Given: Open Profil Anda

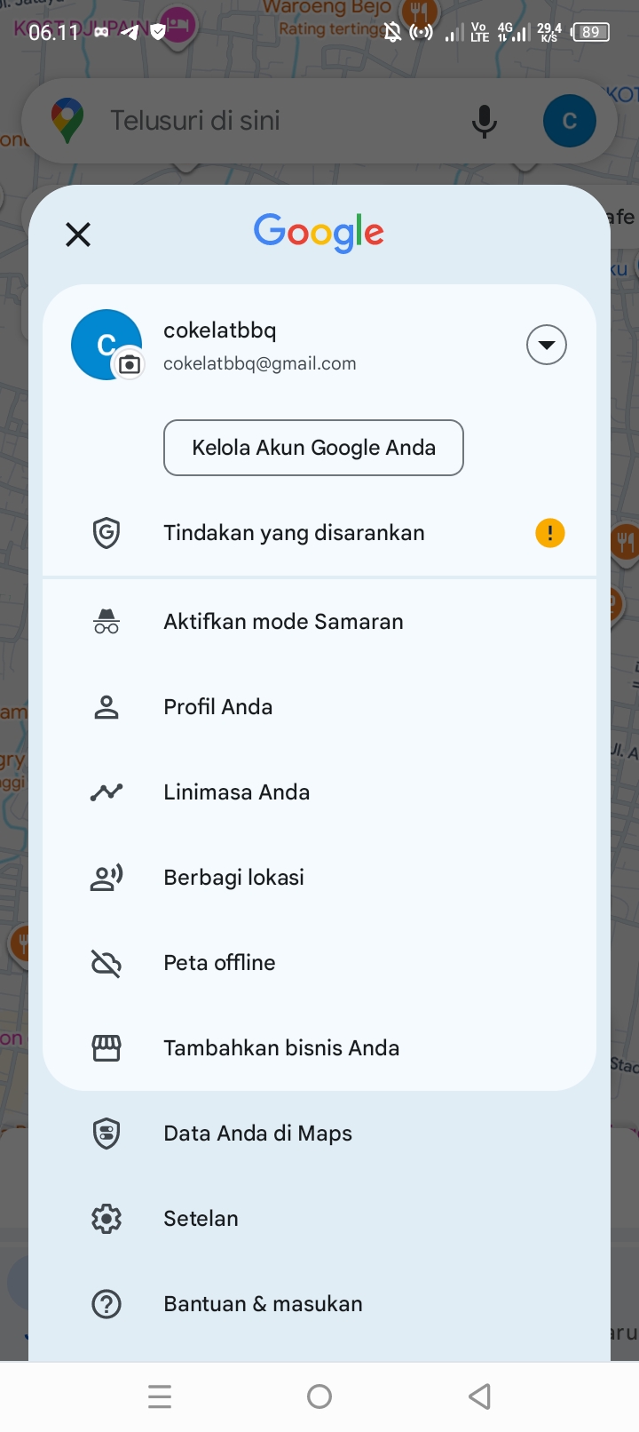Looking at the screenshot, I should 218,707.
